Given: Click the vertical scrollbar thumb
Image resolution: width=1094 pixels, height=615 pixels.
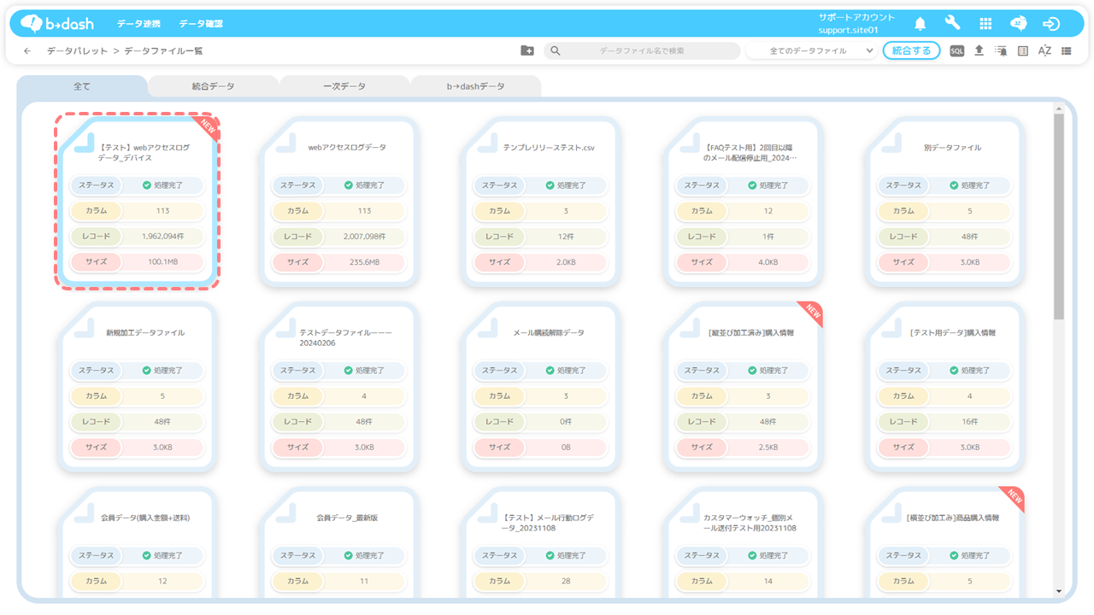Looking at the screenshot, I should click(x=1059, y=217).
